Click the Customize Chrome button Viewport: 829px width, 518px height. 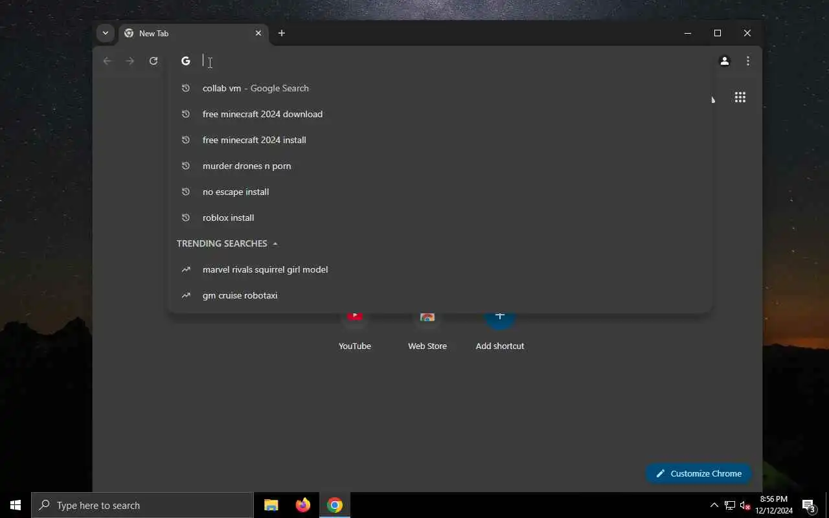[699, 473]
